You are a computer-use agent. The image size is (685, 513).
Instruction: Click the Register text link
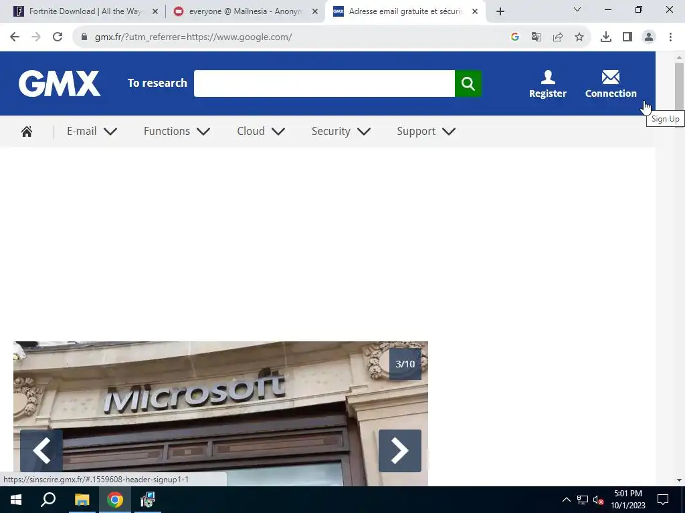(x=548, y=94)
